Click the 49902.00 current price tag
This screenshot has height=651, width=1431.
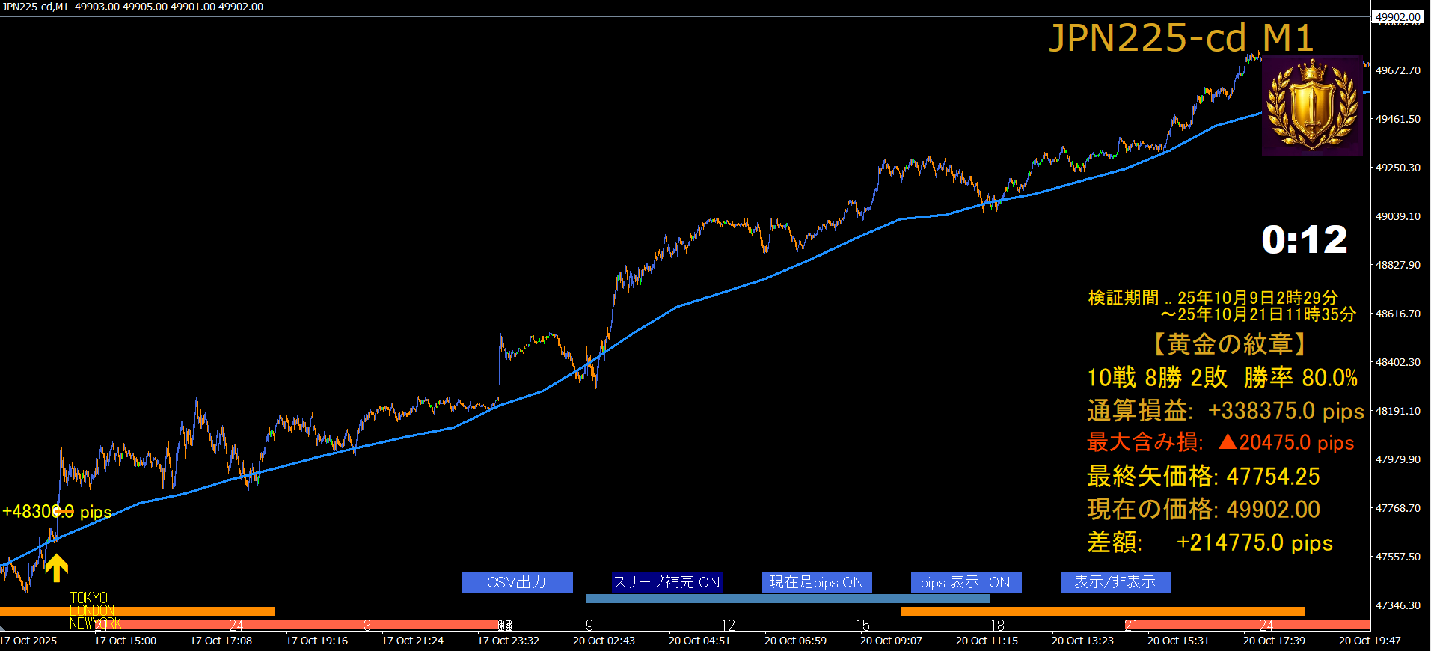pyautogui.click(x=1397, y=16)
